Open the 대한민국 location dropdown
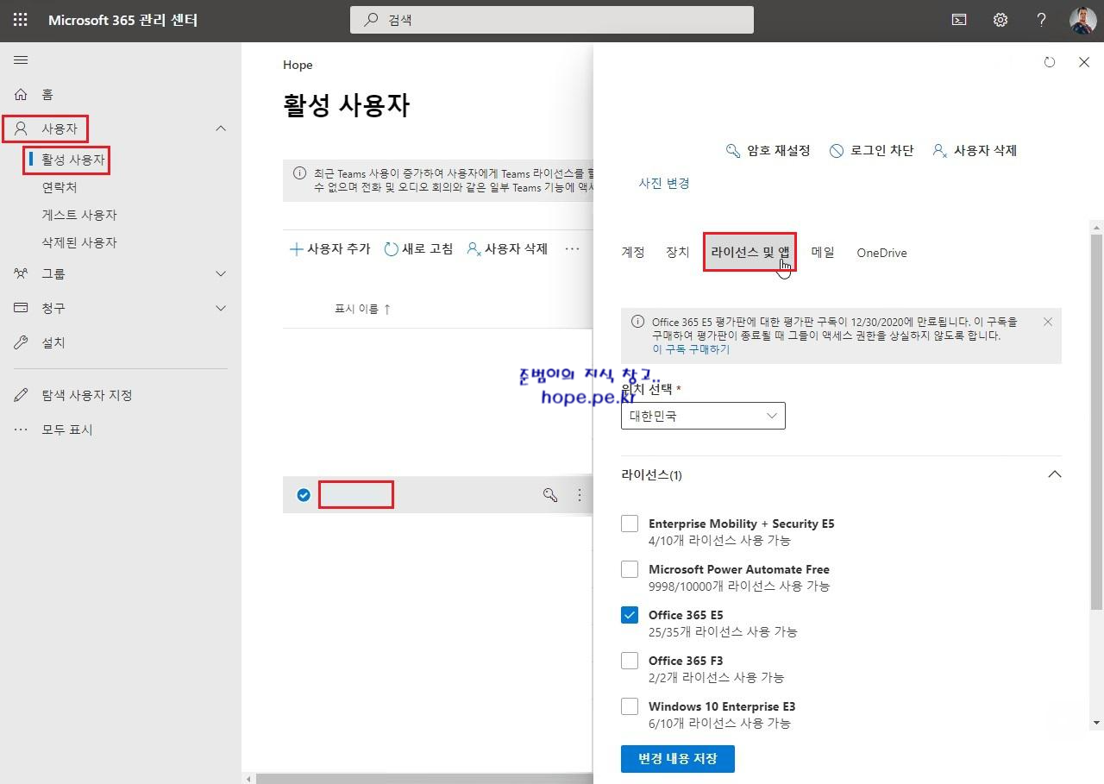The height and width of the screenshot is (784, 1104). click(x=703, y=416)
